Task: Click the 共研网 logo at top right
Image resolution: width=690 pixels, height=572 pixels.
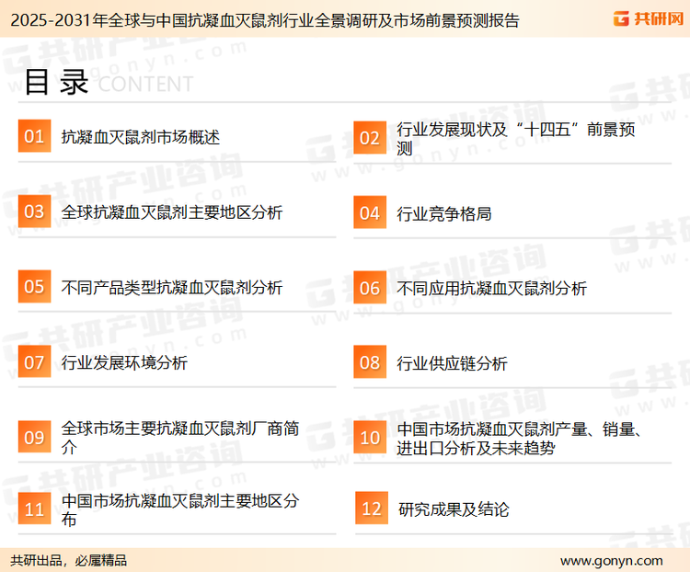Action: 649,19
